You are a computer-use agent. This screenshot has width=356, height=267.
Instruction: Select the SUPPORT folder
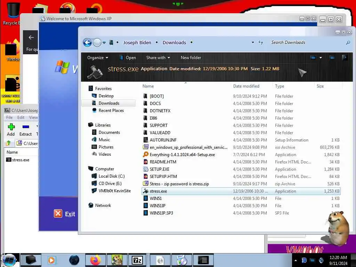click(159, 125)
